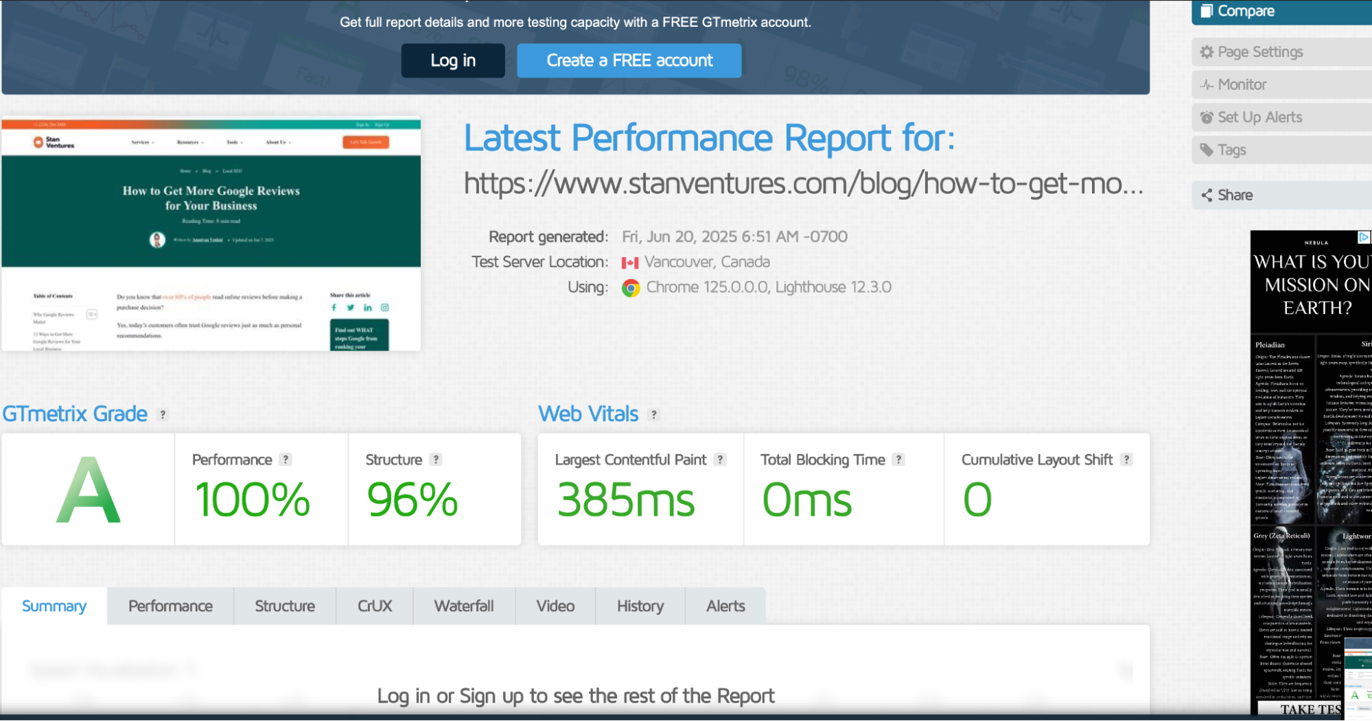Open the Structure score help icon
This screenshot has height=721, width=1372.
(x=436, y=460)
